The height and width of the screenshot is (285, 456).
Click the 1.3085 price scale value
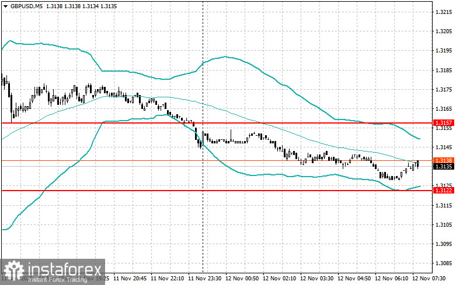click(444, 263)
